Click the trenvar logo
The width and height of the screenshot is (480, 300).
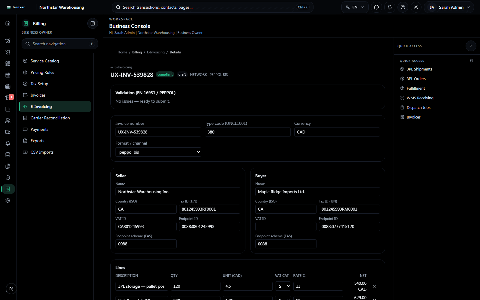(16, 7)
